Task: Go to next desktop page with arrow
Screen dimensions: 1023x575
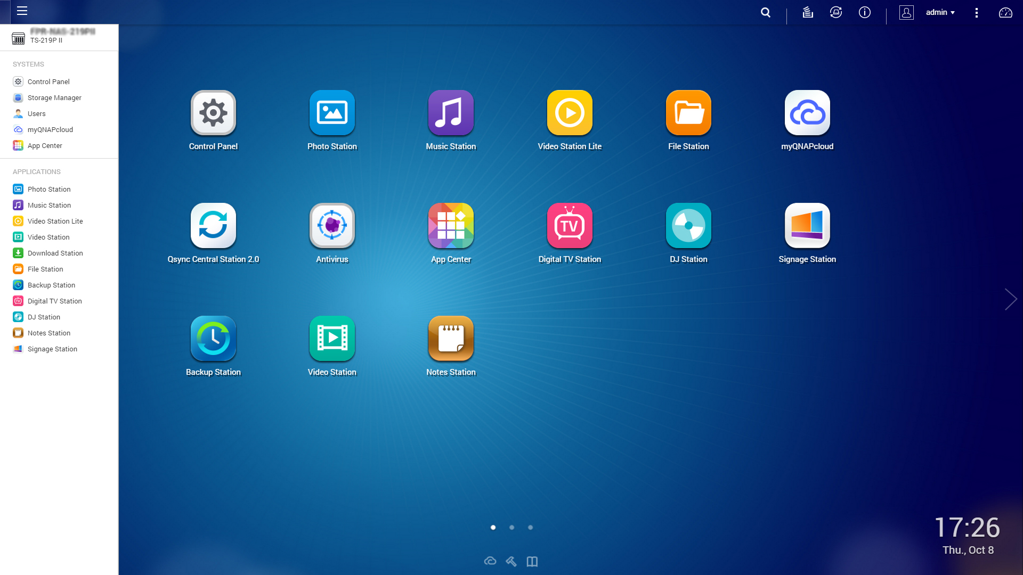Action: pyautogui.click(x=1011, y=299)
